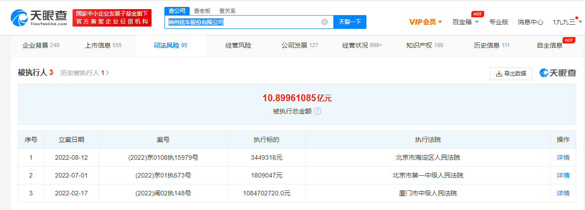This screenshot has height=210, width=585.
Task: Open the 消息中心 link
Action: coord(530,22)
